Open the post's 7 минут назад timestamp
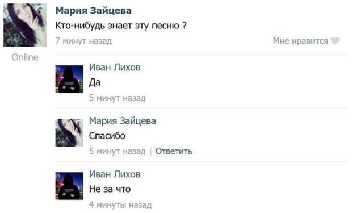Image resolution: width=352 pixels, height=213 pixels. (x=83, y=41)
